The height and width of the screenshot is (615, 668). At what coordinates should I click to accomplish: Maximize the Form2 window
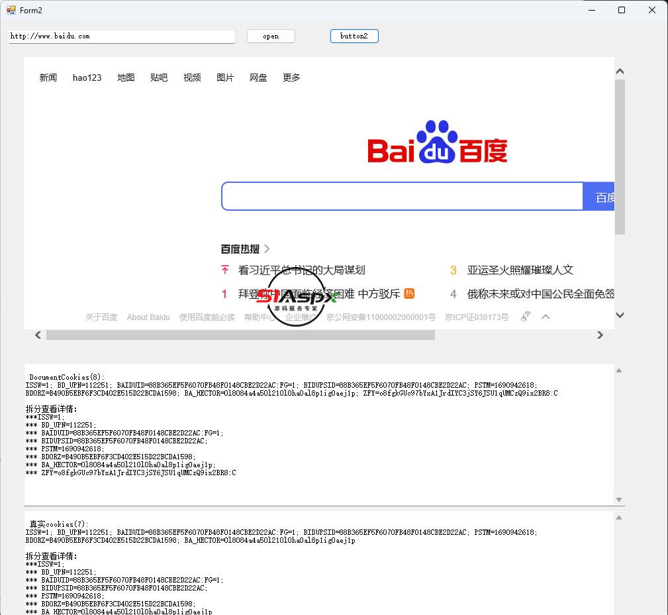pos(622,10)
